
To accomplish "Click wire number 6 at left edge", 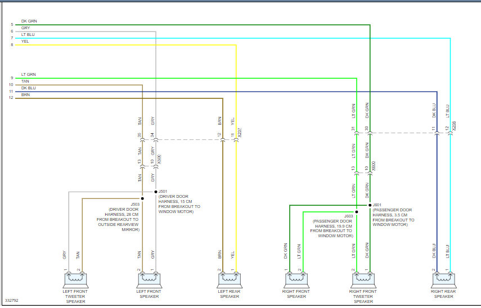I will [12, 31].
